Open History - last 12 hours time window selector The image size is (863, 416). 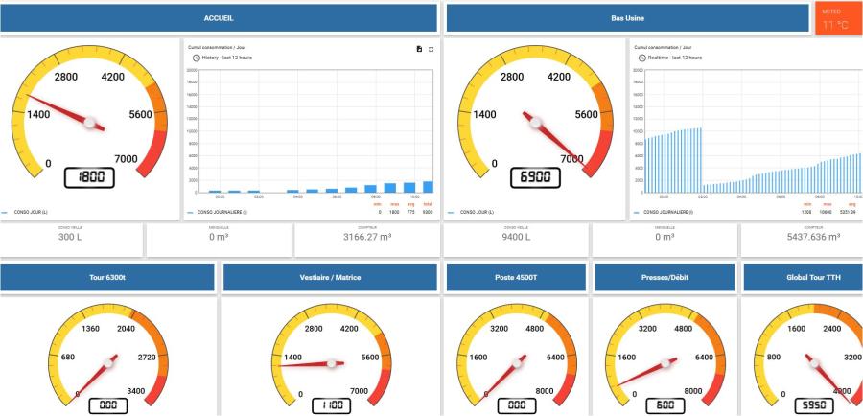coord(221,58)
